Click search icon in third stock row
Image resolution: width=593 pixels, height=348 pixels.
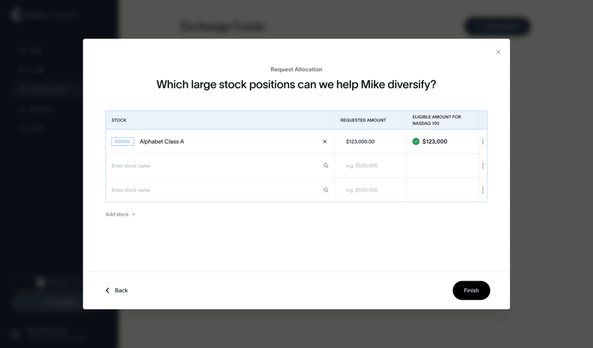pyautogui.click(x=325, y=190)
